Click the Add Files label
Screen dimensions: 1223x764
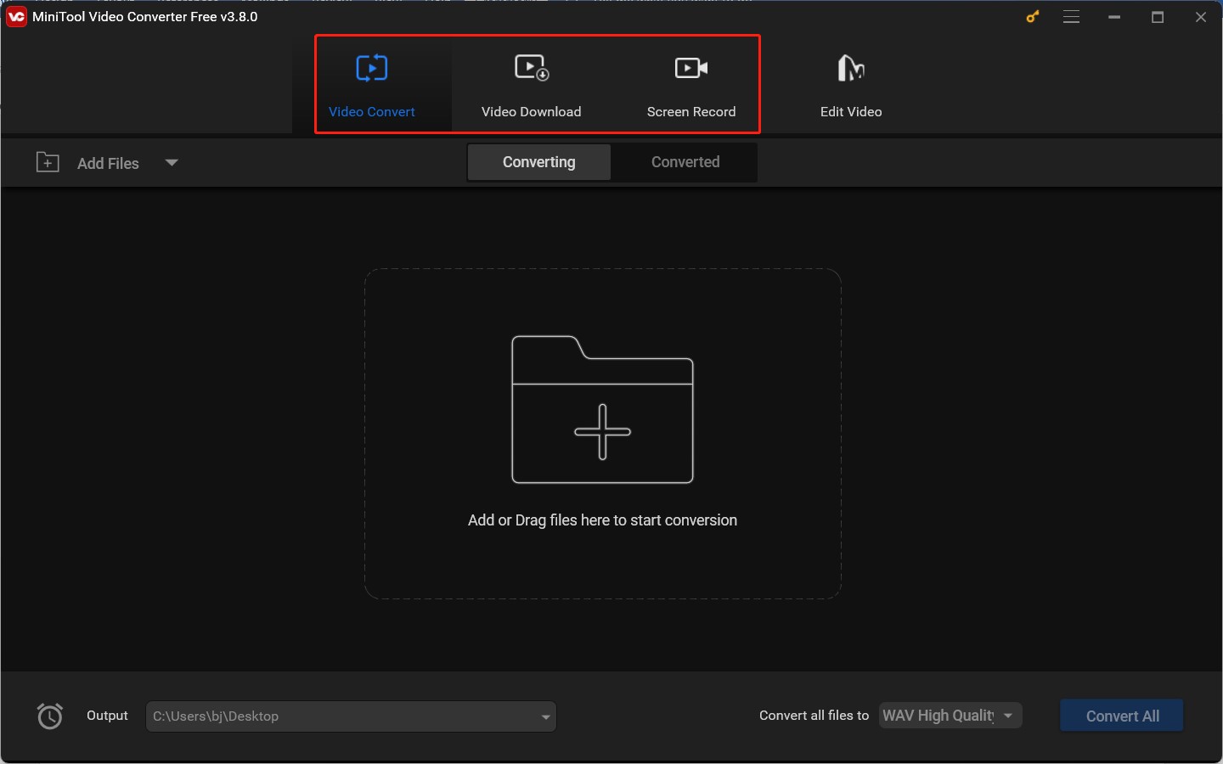pyautogui.click(x=108, y=163)
